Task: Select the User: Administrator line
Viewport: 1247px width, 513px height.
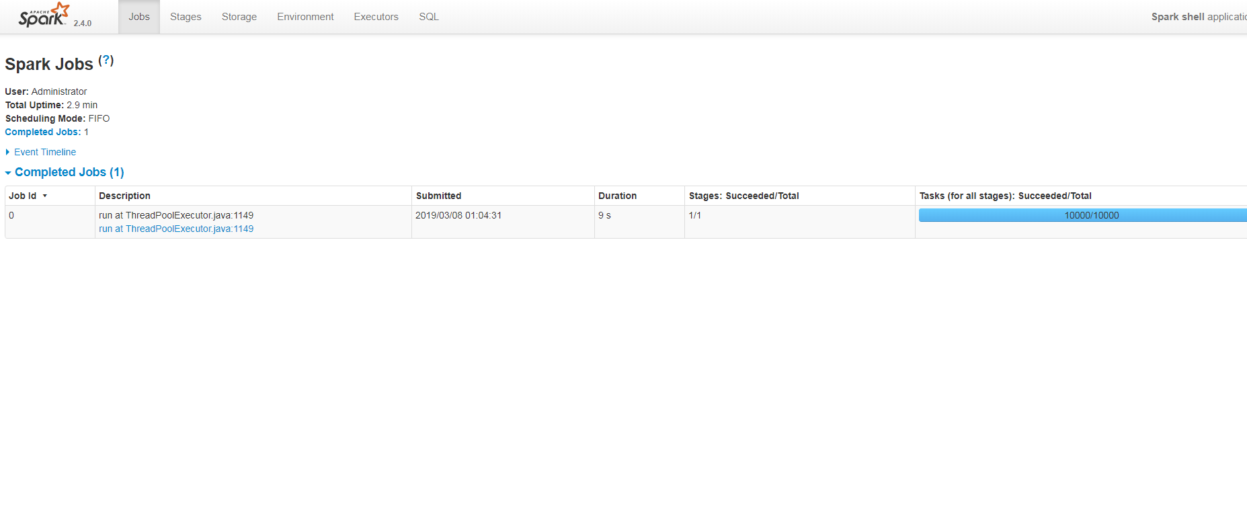Action: pos(46,91)
